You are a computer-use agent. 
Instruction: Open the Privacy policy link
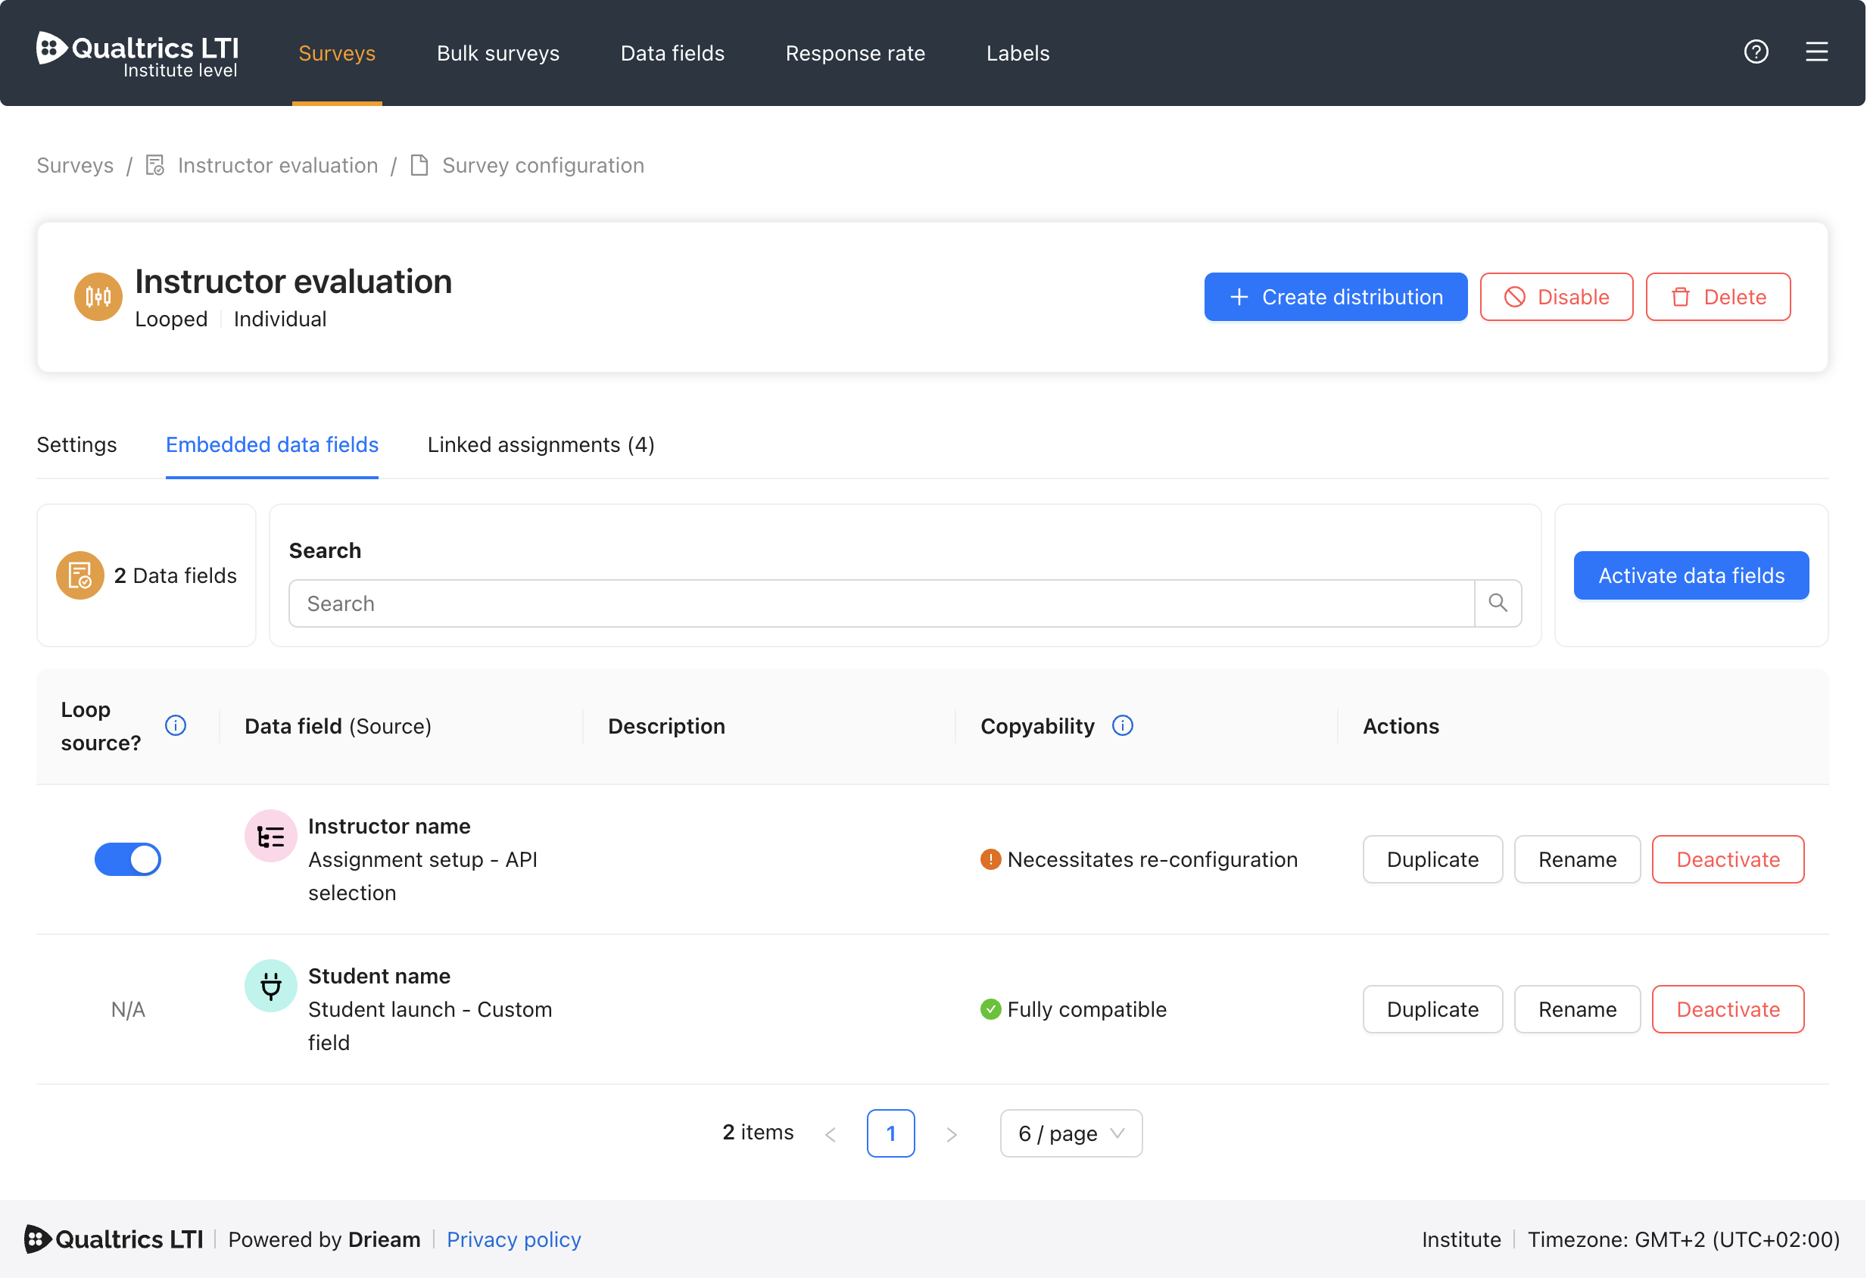pyautogui.click(x=514, y=1241)
